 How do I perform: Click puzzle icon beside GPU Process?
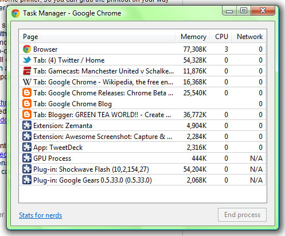click(x=27, y=158)
